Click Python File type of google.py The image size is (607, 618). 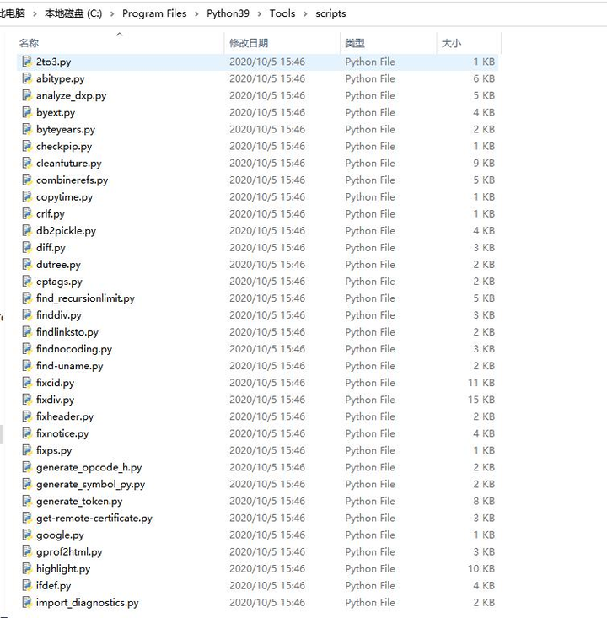(370, 535)
